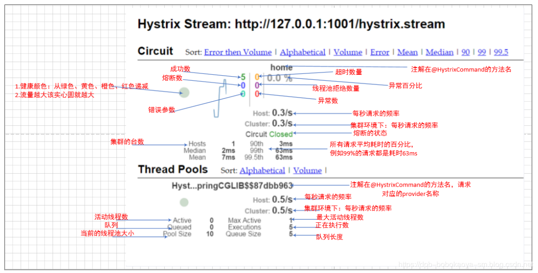Image resolution: width=538 pixels, height=273 pixels.
Task: Sort circuits by 90 percentile link
Action: 465,52
